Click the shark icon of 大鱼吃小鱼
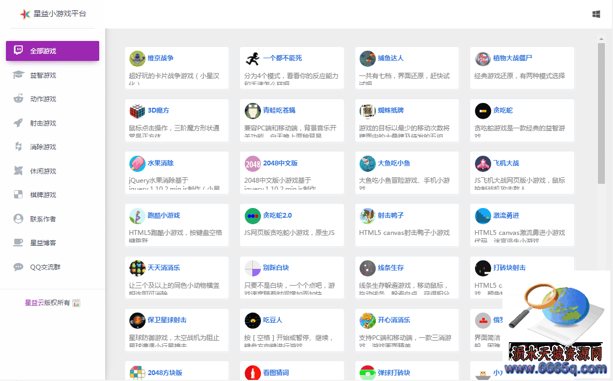The width and height of the screenshot is (613, 381). 368,164
